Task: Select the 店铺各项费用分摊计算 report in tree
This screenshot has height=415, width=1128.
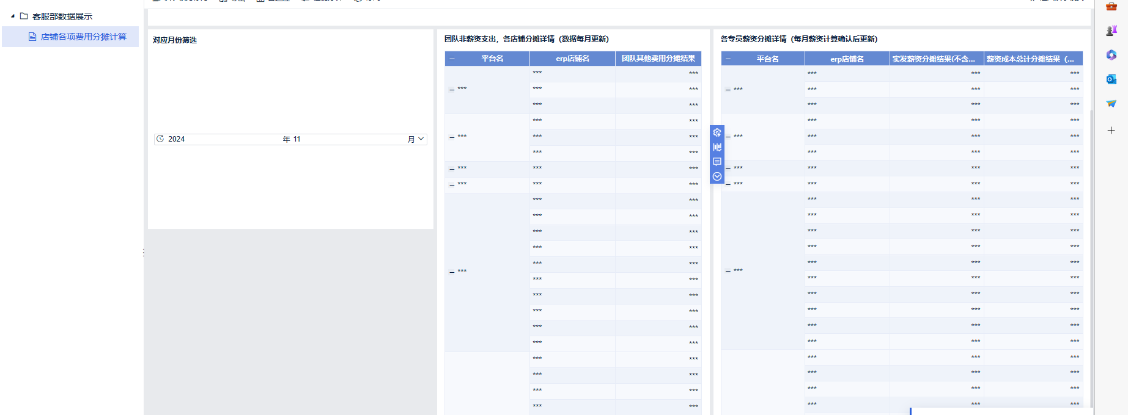Action: pos(70,37)
